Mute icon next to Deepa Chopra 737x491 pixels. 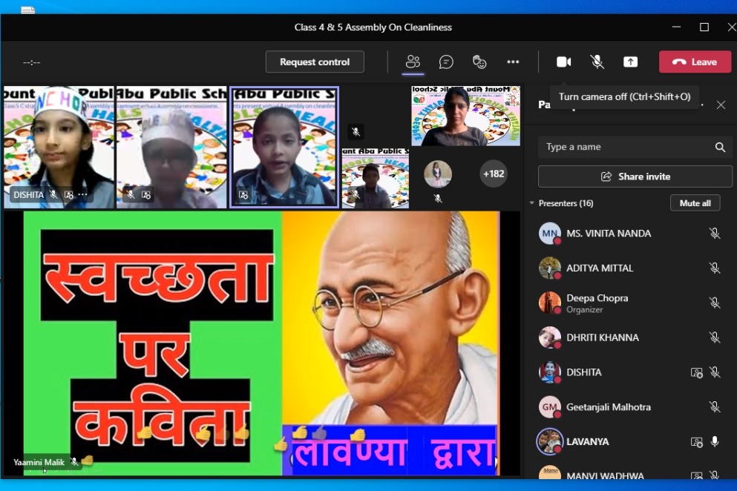715,303
